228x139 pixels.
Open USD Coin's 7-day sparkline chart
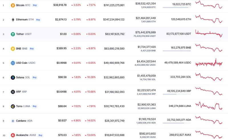(209, 63)
